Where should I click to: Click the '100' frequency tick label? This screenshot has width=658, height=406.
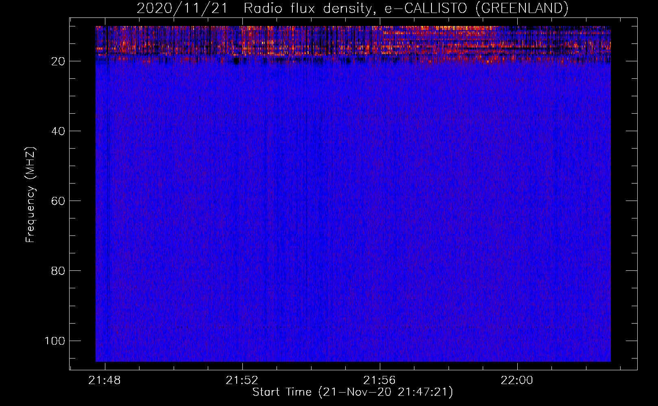pyautogui.click(x=55, y=341)
